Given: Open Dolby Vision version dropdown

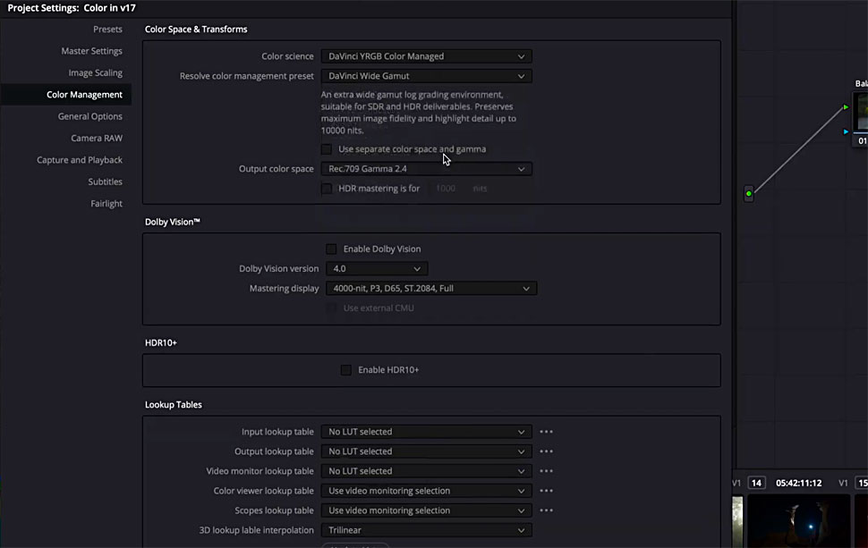Looking at the screenshot, I should [377, 269].
